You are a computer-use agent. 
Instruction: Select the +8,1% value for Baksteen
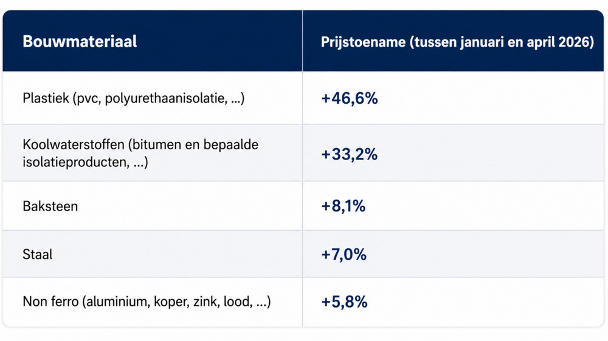tap(343, 206)
